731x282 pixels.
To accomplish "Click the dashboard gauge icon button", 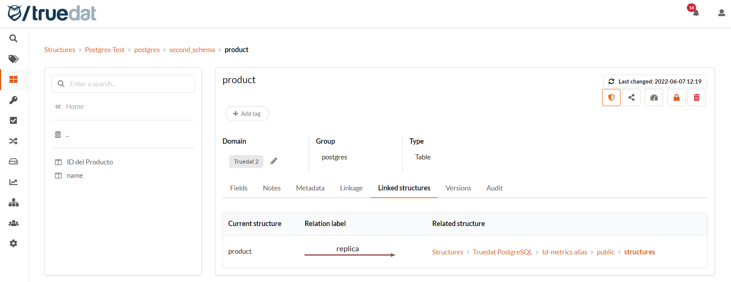I will [654, 98].
